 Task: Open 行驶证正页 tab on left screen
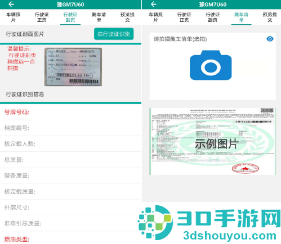pos(42,17)
